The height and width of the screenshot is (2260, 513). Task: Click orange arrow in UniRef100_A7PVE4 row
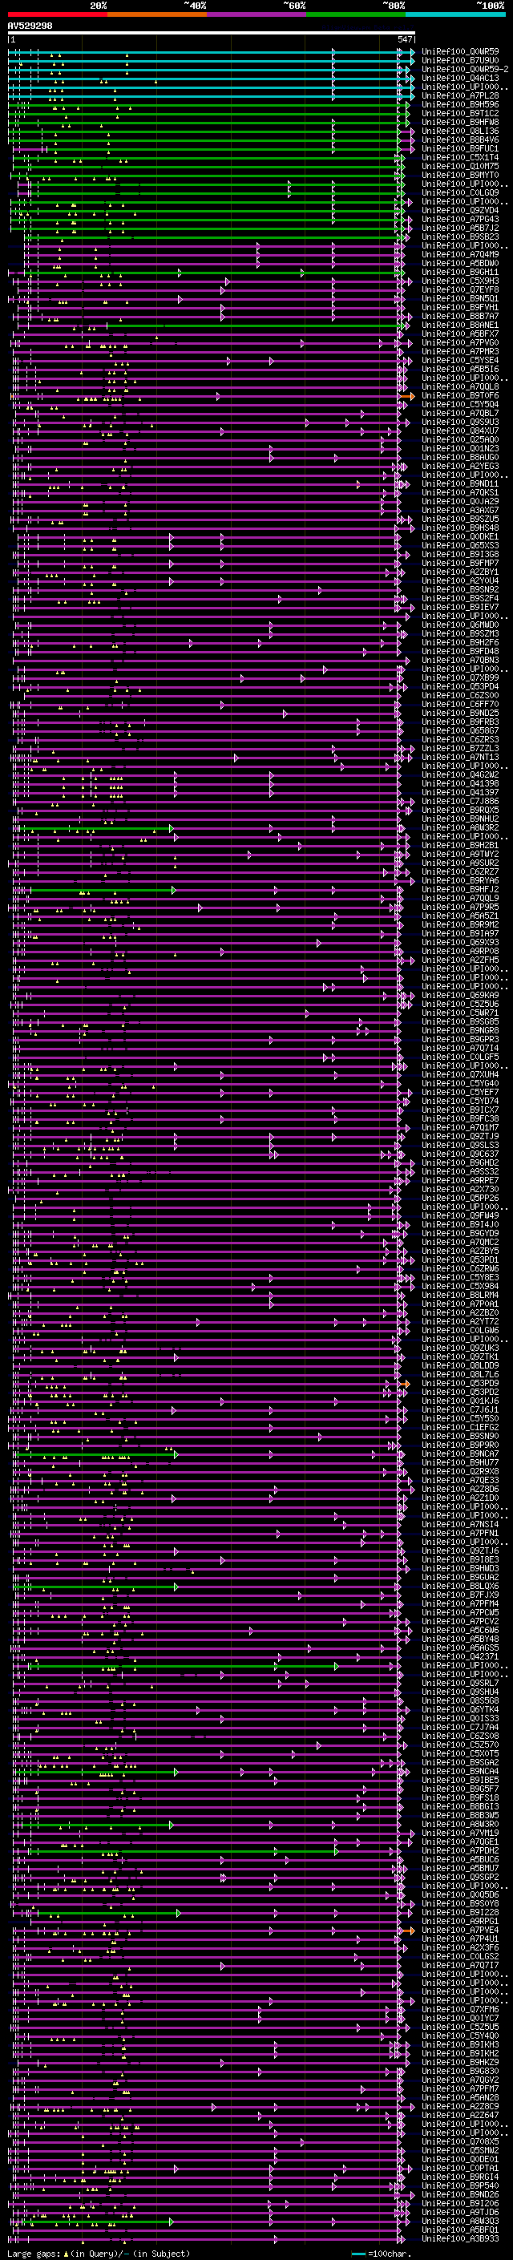407,1931
